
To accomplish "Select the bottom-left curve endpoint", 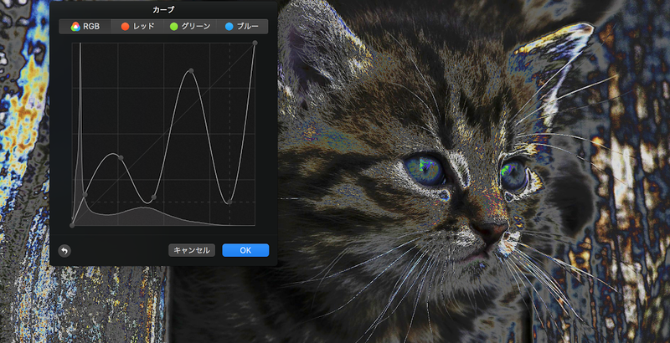I will (x=73, y=224).
